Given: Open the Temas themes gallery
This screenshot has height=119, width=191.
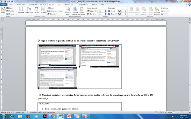Looking at the screenshot, I should click(x=3, y=11).
